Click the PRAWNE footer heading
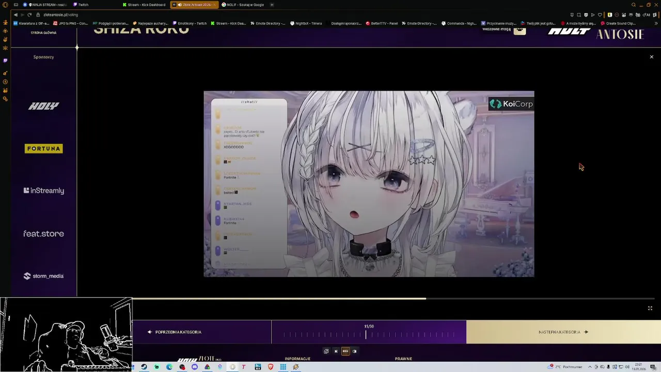 pos(403,359)
